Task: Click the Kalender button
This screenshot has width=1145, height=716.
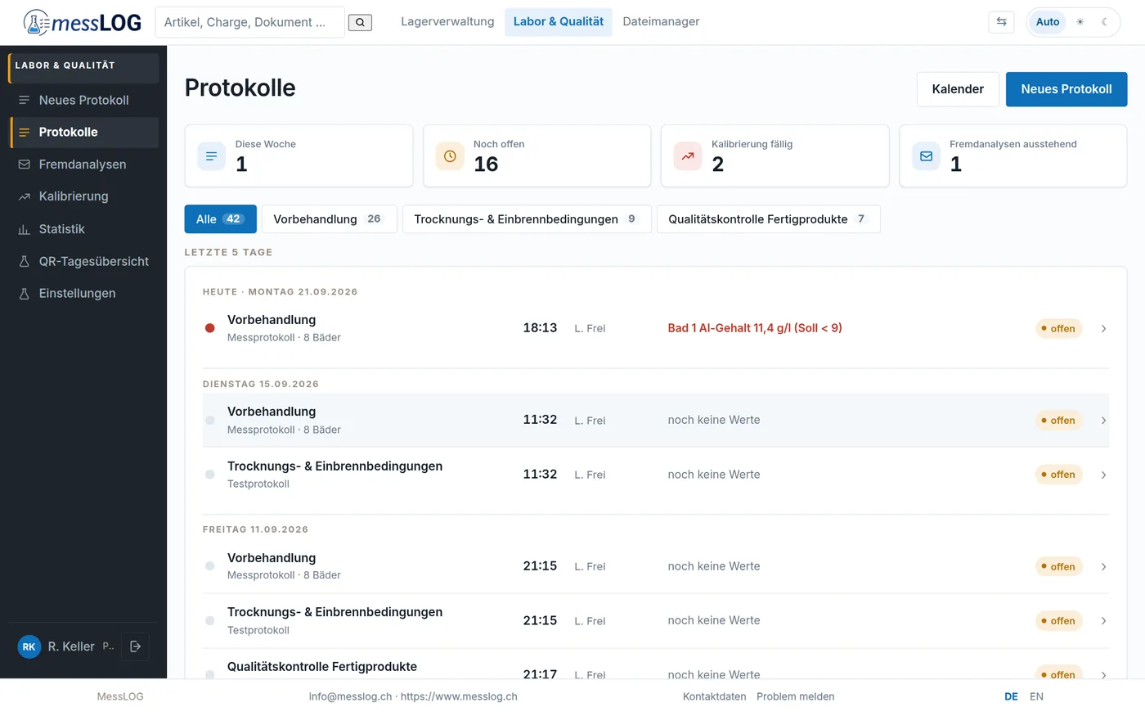Action: pyautogui.click(x=958, y=89)
